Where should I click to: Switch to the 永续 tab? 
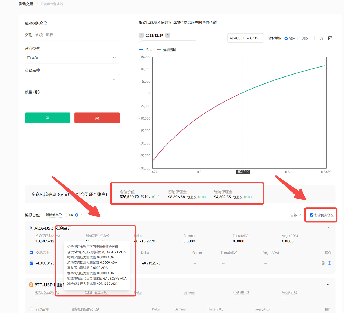click(39, 35)
